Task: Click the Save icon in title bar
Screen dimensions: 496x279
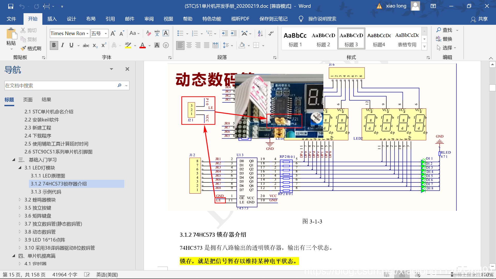Action: tap(11, 6)
